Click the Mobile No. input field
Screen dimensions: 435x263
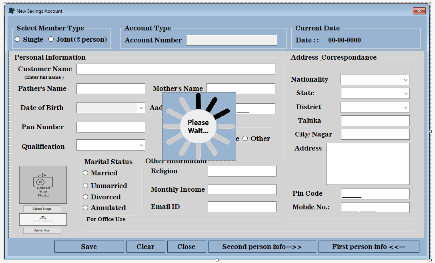[375, 207]
